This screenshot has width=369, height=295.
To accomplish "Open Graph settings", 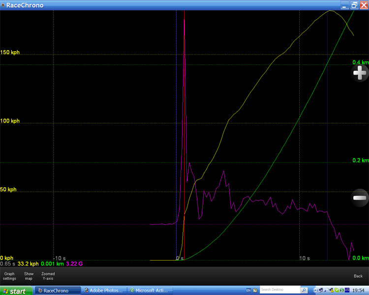I will pyautogui.click(x=9, y=276).
